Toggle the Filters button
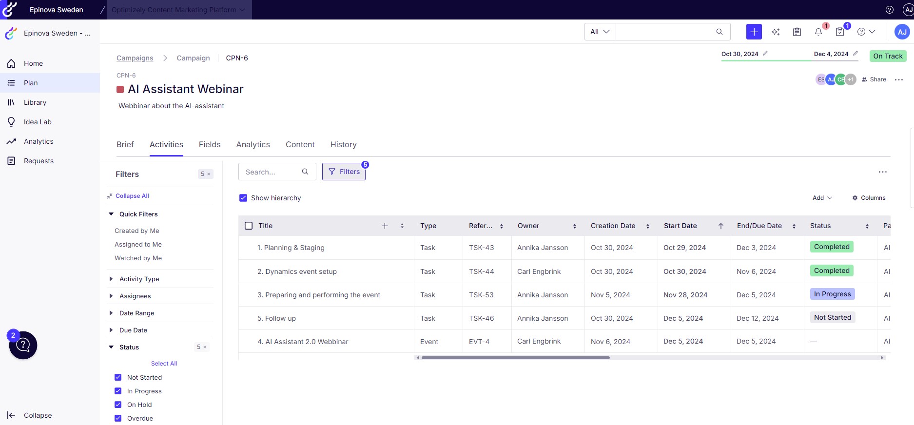 (x=344, y=172)
